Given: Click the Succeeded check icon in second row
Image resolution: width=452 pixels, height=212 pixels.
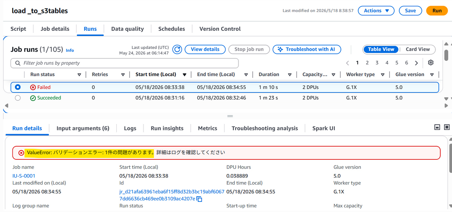Looking at the screenshot, I should (x=33, y=98).
